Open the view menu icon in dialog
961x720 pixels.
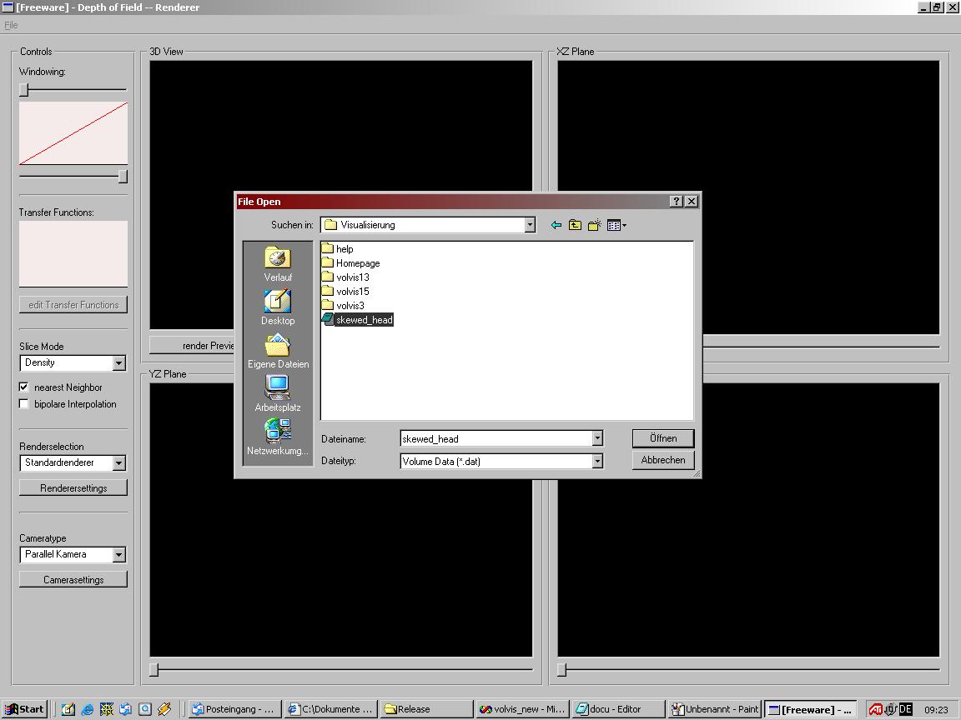pyautogui.click(x=616, y=225)
